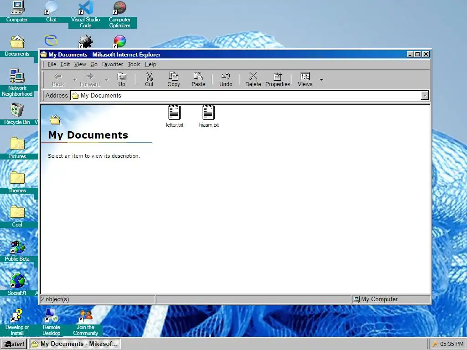Click the window title bar folder icon
This screenshot has width=467, height=350.
pyautogui.click(x=44, y=54)
